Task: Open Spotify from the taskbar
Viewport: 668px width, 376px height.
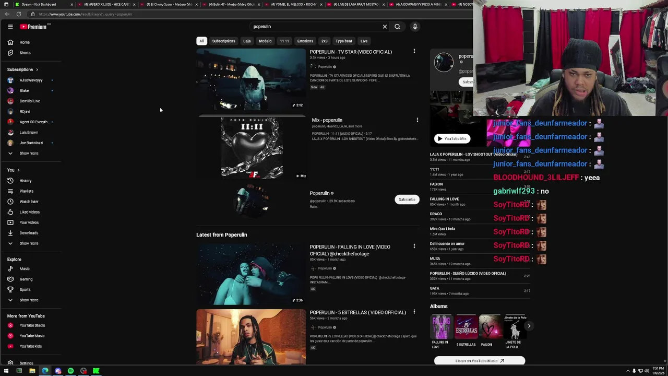Action: 70,371
